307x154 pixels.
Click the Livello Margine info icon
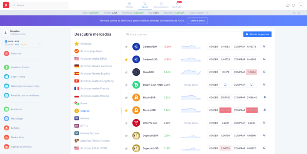click(207, 13)
